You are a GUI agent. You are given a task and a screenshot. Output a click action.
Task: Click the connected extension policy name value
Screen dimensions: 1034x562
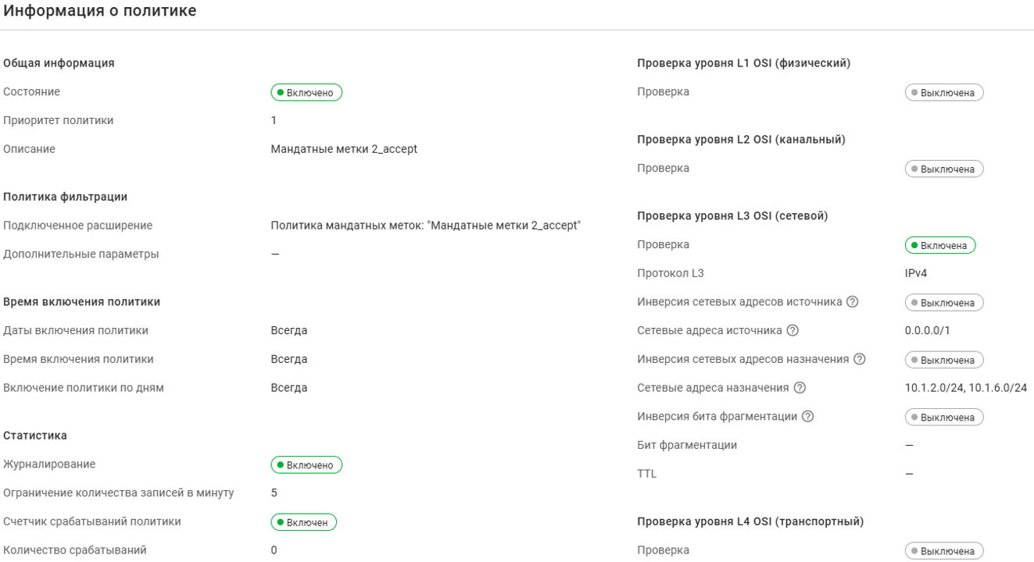tap(425, 226)
